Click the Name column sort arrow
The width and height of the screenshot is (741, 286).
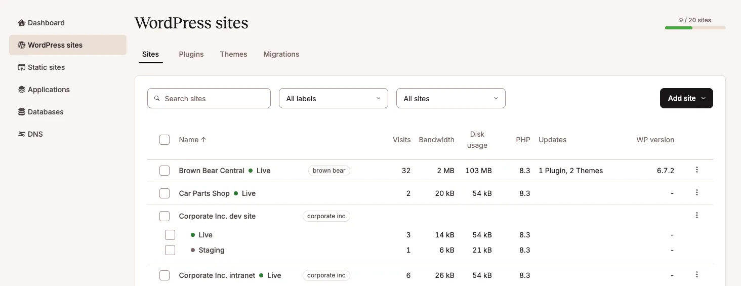click(x=203, y=140)
